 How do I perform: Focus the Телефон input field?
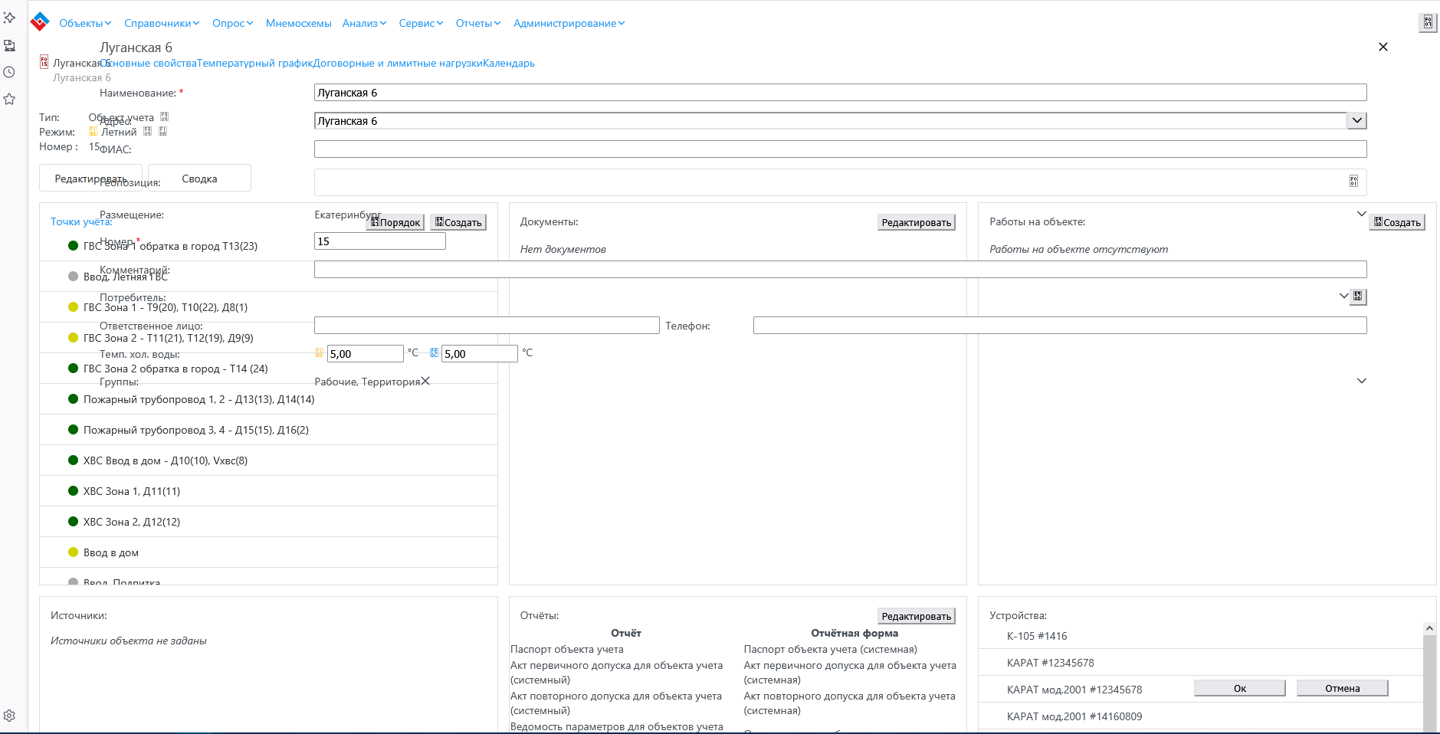1060,325
